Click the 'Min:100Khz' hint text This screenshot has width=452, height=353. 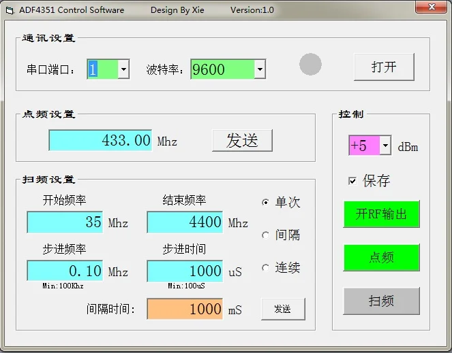click(63, 286)
